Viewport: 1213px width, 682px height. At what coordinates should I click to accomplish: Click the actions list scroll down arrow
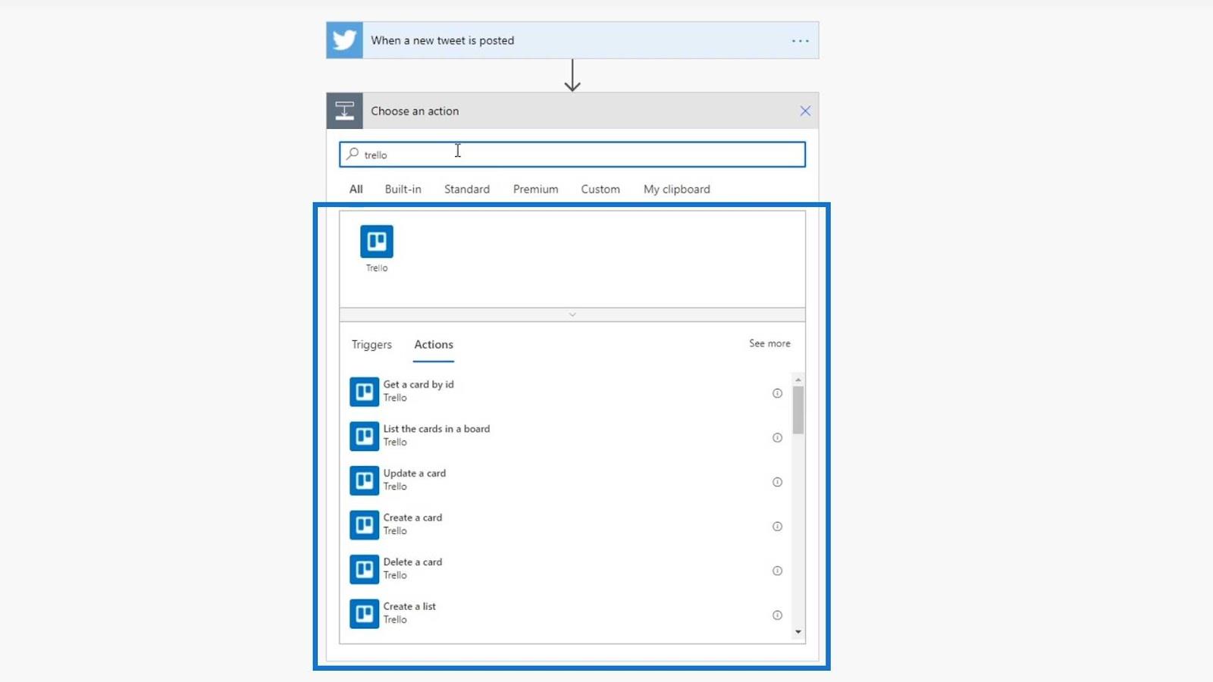[798, 632]
